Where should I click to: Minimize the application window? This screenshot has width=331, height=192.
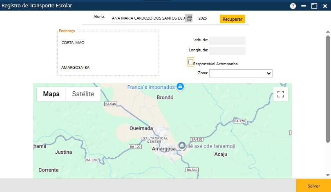click(x=304, y=6)
